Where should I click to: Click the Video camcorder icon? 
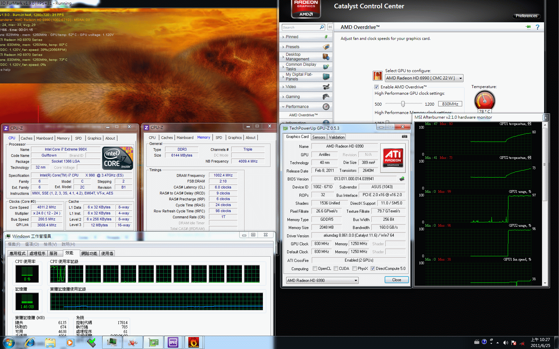[x=326, y=87]
